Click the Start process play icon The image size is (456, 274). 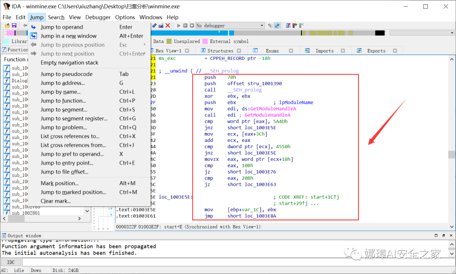[x=179, y=26]
